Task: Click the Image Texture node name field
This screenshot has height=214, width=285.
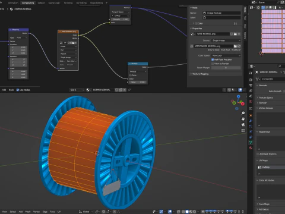Action: [x=221, y=13]
